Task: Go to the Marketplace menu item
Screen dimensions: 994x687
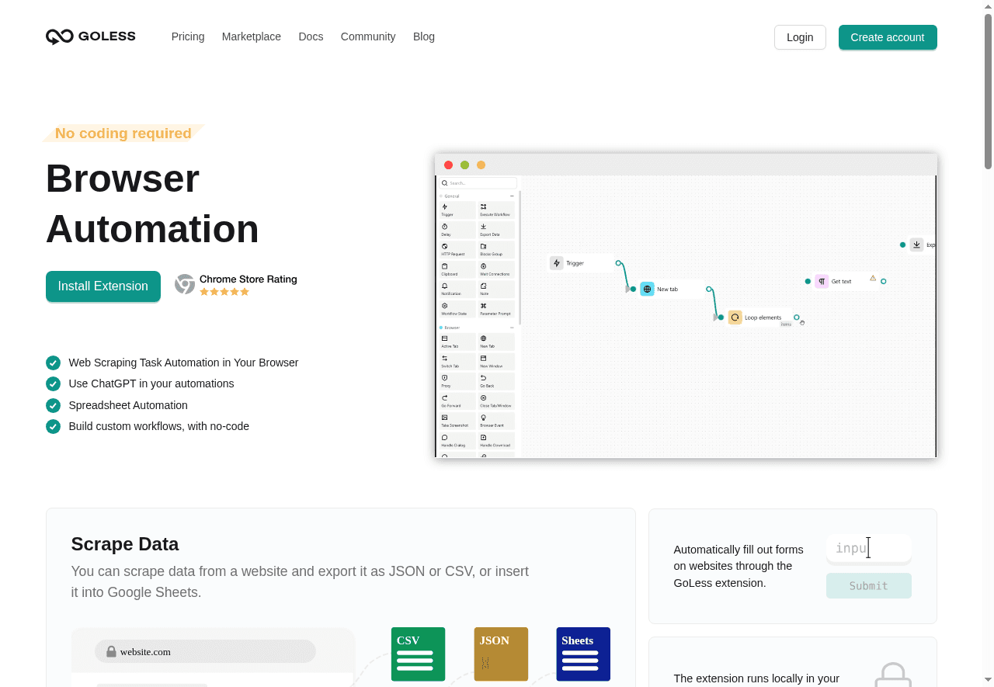Action: click(x=252, y=36)
